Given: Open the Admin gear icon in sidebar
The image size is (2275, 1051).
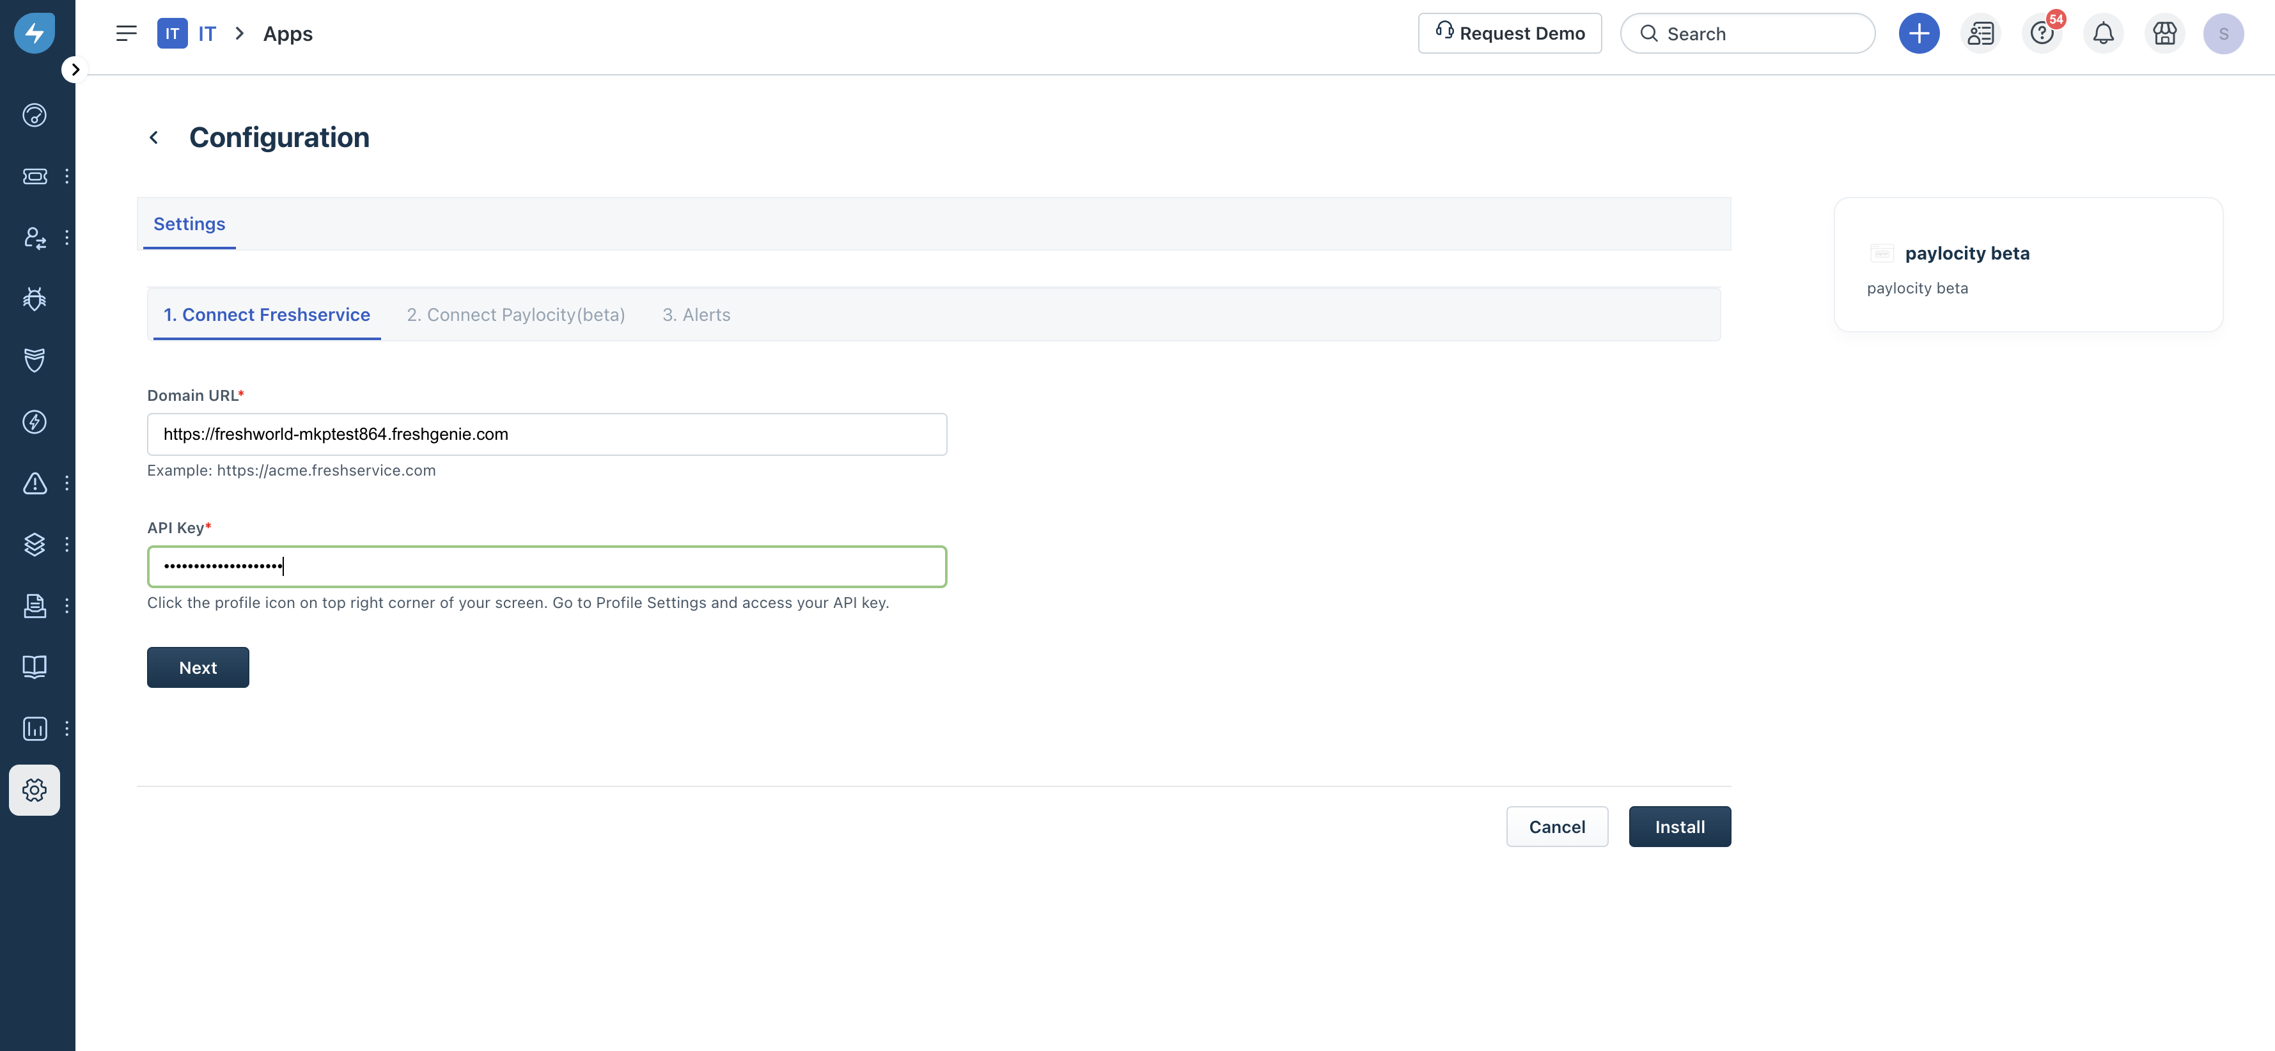Looking at the screenshot, I should (35, 790).
